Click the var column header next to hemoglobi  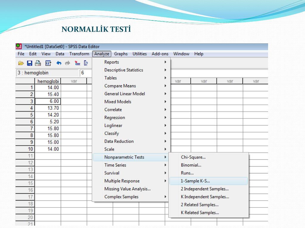(x=74, y=81)
